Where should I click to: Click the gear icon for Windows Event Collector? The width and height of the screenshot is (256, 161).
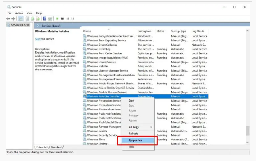tap(85, 45)
